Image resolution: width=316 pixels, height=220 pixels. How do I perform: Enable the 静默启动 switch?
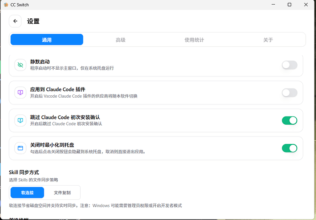[x=289, y=65]
